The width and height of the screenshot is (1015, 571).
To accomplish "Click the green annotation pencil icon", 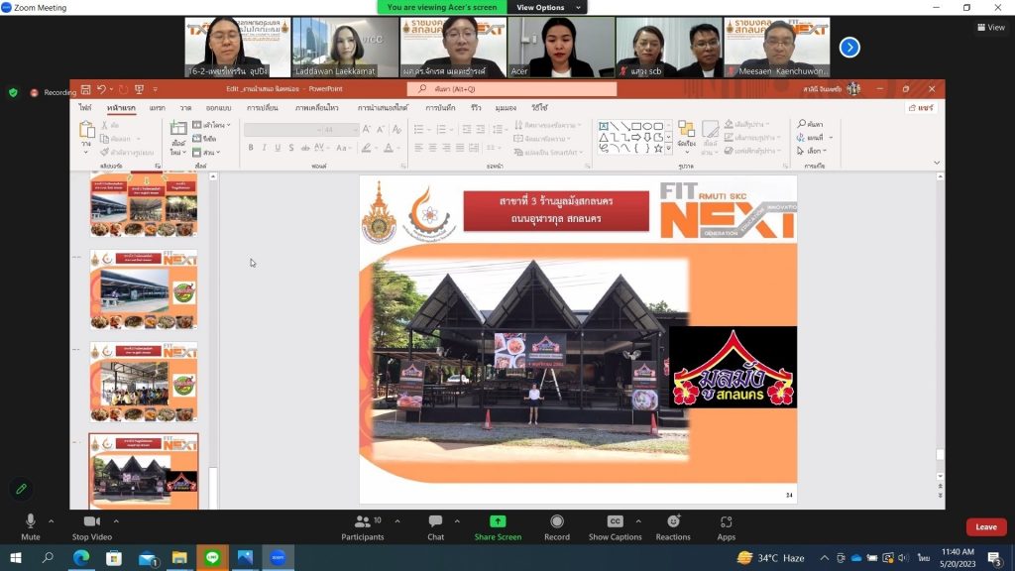I will click(20, 490).
